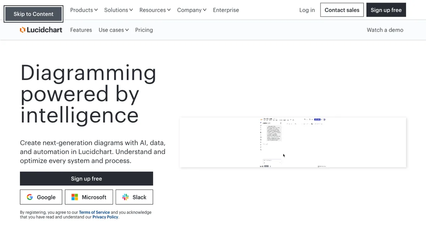Click the Microsoft logo icon
Image resolution: width=426 pixels, height=239 pixels.
[75, 197]
